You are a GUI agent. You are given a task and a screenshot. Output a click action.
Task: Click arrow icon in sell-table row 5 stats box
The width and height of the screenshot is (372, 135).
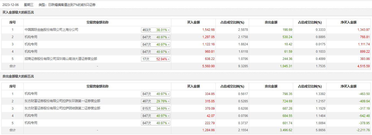pos(169,123)
